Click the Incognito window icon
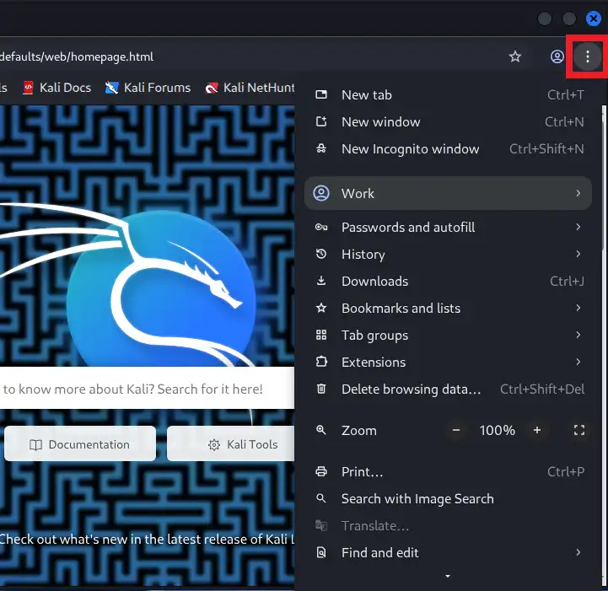 (x=321, y=149)
